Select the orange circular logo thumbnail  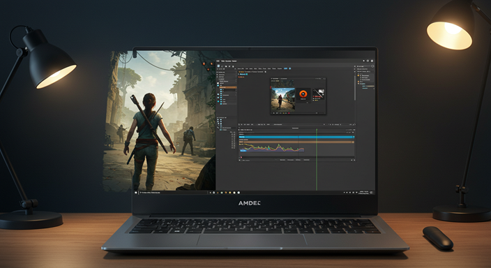tap(303, 94)
